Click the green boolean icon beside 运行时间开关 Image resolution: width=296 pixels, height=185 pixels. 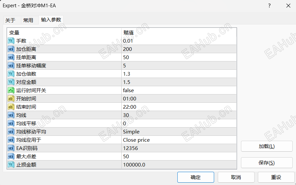coord(11,91)
